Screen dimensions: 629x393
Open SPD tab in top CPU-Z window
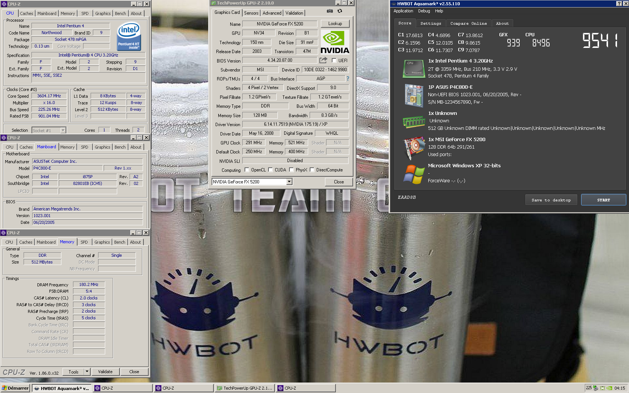pyautogui.click(x=85, y=13)
